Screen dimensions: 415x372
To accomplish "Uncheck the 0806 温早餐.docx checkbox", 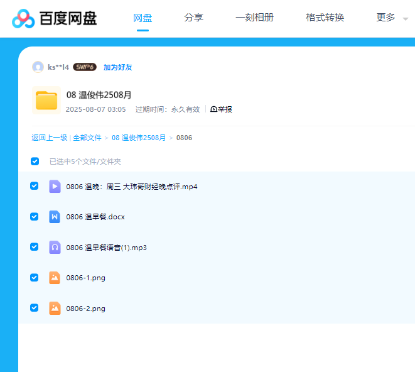I will coord(35,217).
